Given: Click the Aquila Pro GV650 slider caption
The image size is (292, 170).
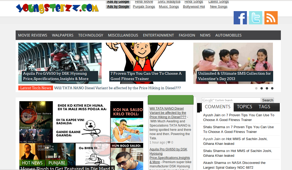Looking at the screenshot, I should (60, 76).
